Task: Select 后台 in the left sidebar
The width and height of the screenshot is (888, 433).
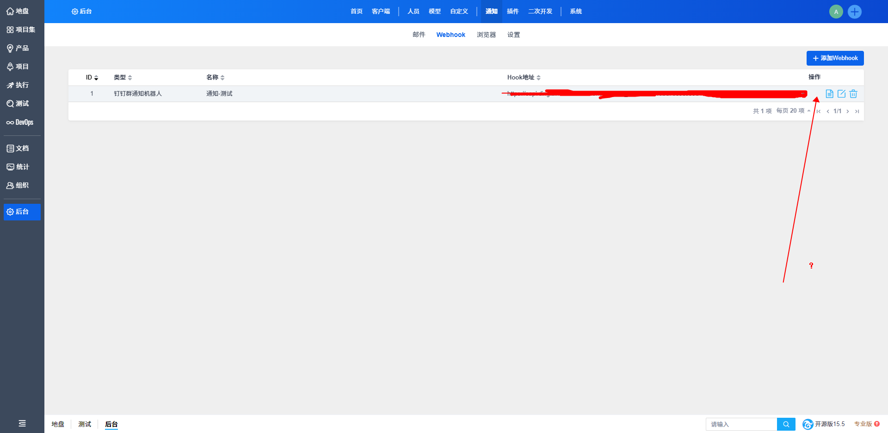Action: pos(22,212)
